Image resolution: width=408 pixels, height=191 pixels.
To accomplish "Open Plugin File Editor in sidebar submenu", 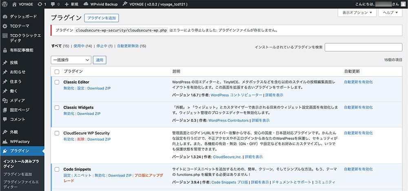I will (x=22, y=184).
